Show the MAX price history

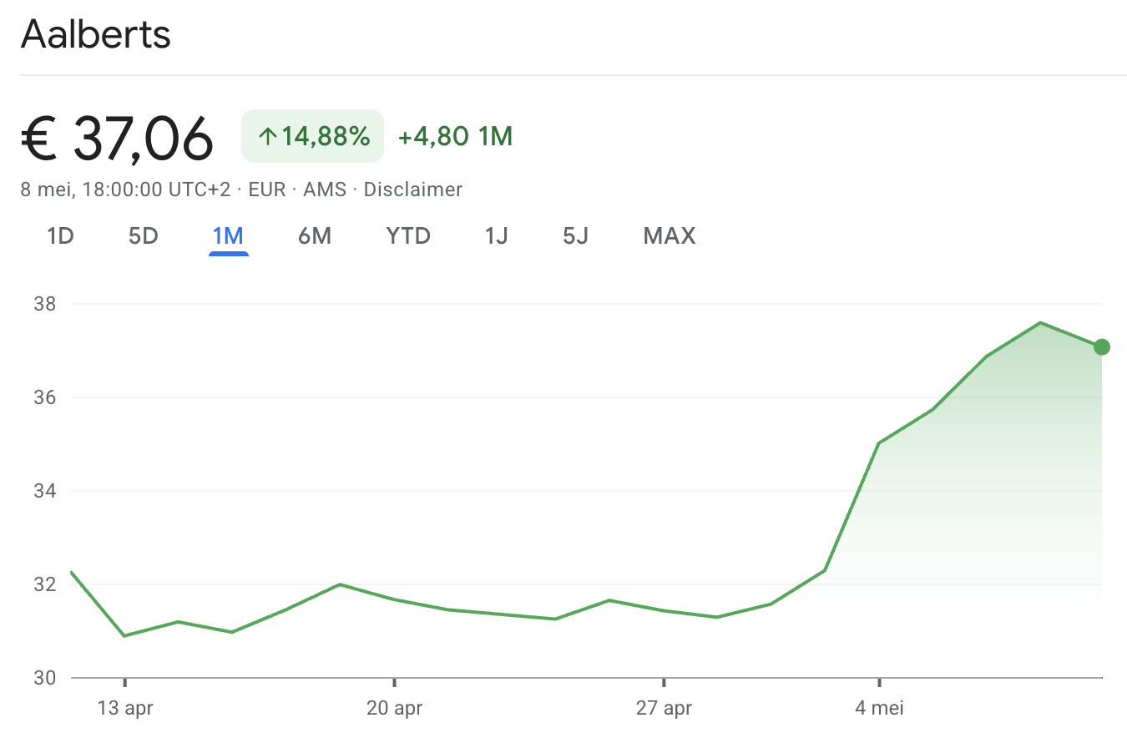point(670,236)
